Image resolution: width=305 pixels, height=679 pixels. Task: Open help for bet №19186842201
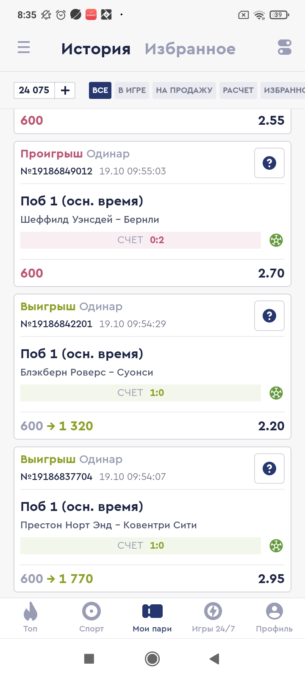click(x=269, y=316)
